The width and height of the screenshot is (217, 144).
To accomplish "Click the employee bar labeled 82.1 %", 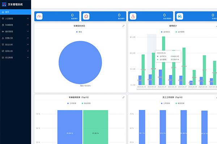I will 142,127.
